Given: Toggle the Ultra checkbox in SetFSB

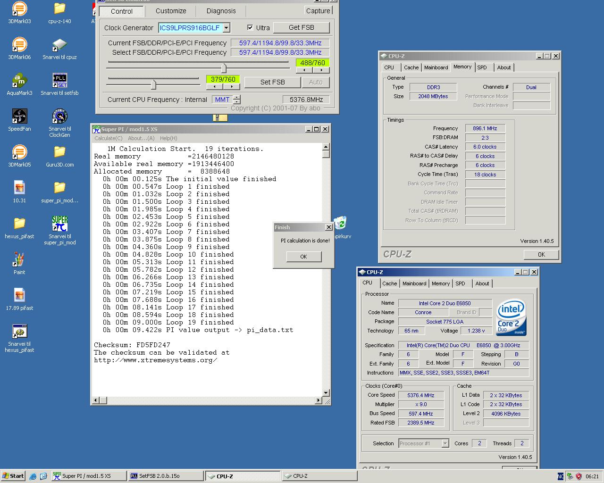Looking at the screenshot, I should point(250,28).
